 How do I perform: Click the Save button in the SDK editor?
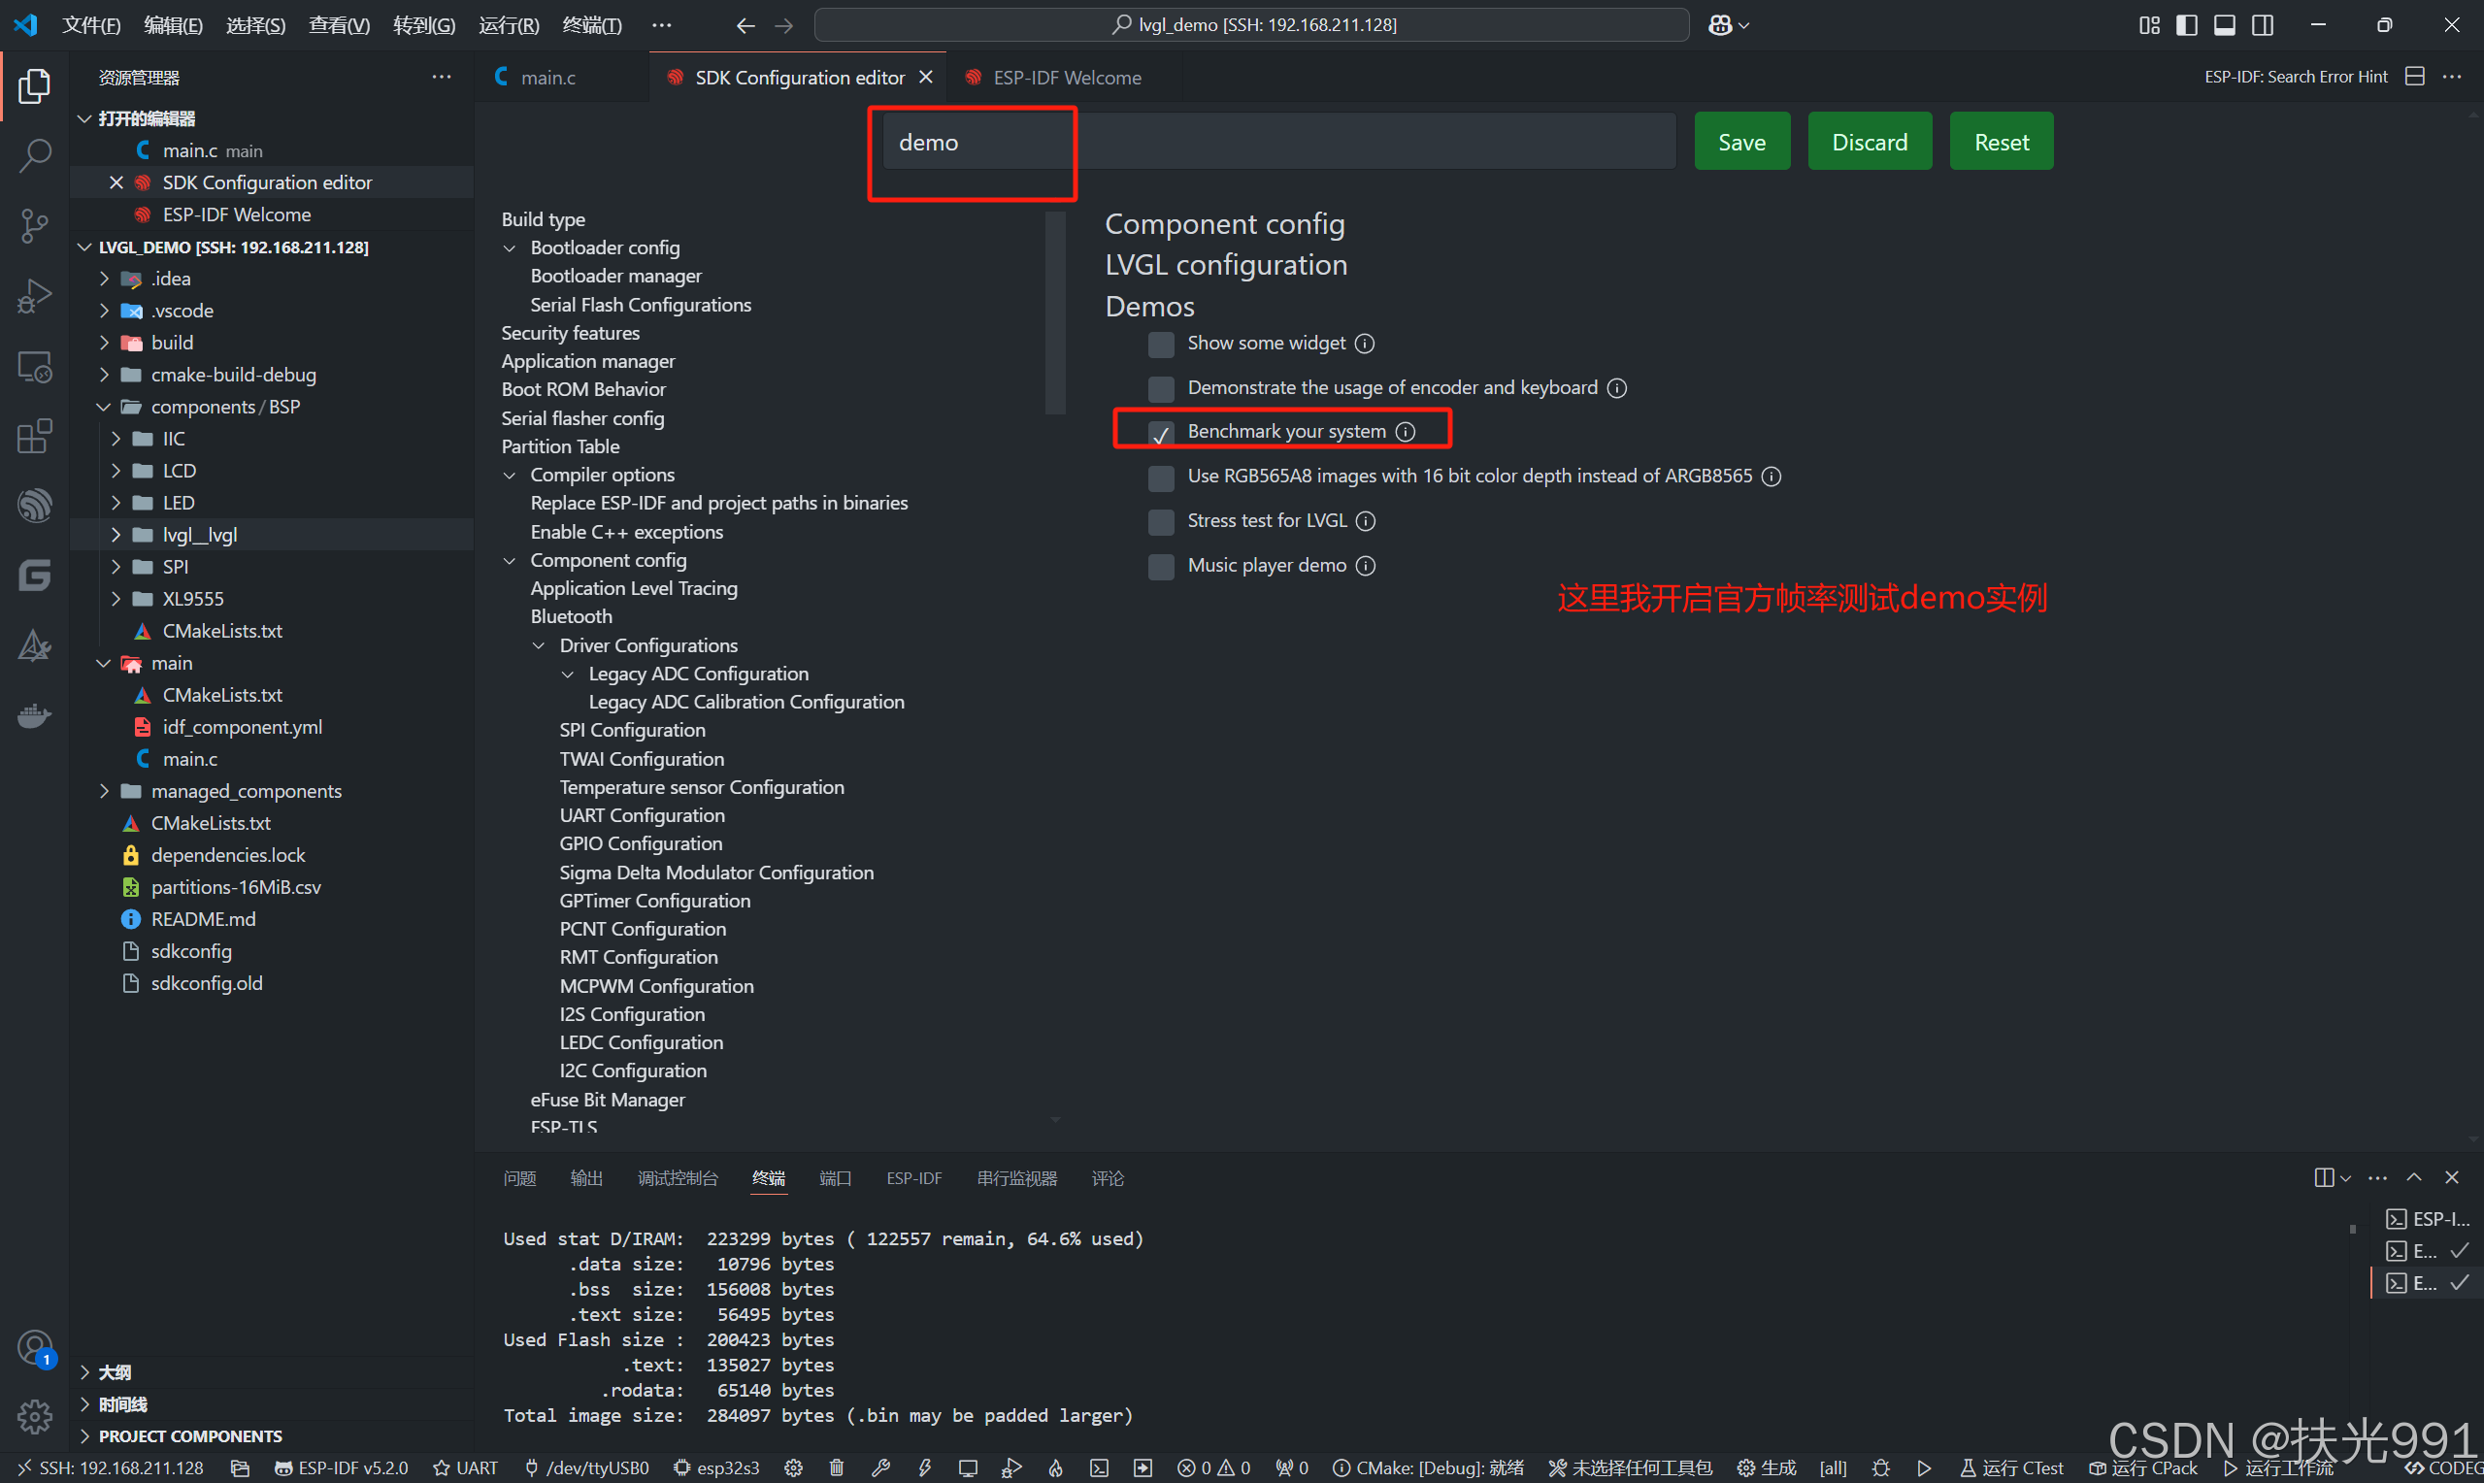[x=1740, y=141]
